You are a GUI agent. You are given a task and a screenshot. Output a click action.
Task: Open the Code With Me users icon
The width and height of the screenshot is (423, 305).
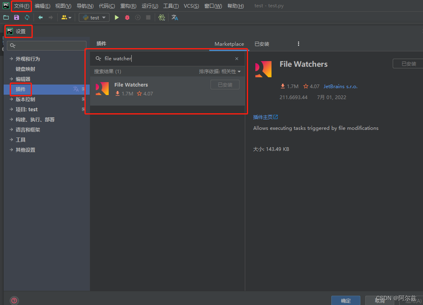(x=66, y=17)
